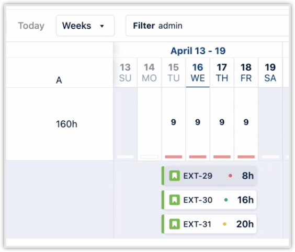The image size is (295, 252).
Task: Click the empty capacity bar under Monday 14
Action: [150, 157]
